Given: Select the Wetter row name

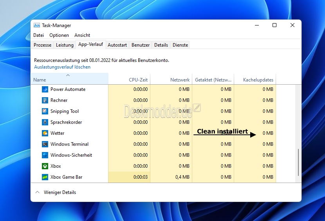Looking at the screenshot, I should pos(58,133).
